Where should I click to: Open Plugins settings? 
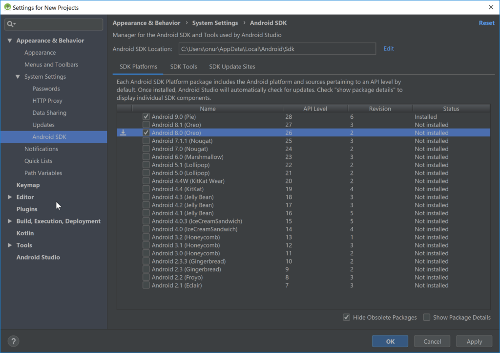point(27,209)
